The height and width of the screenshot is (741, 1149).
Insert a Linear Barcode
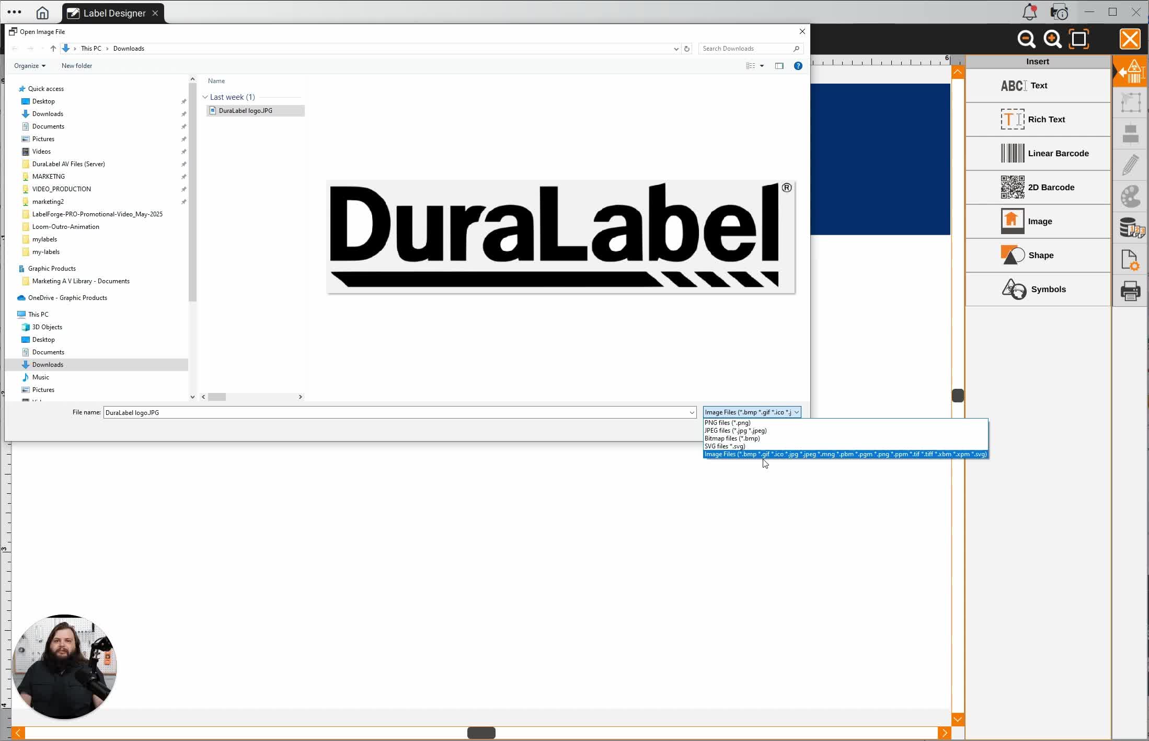(x=1038, y=154)
